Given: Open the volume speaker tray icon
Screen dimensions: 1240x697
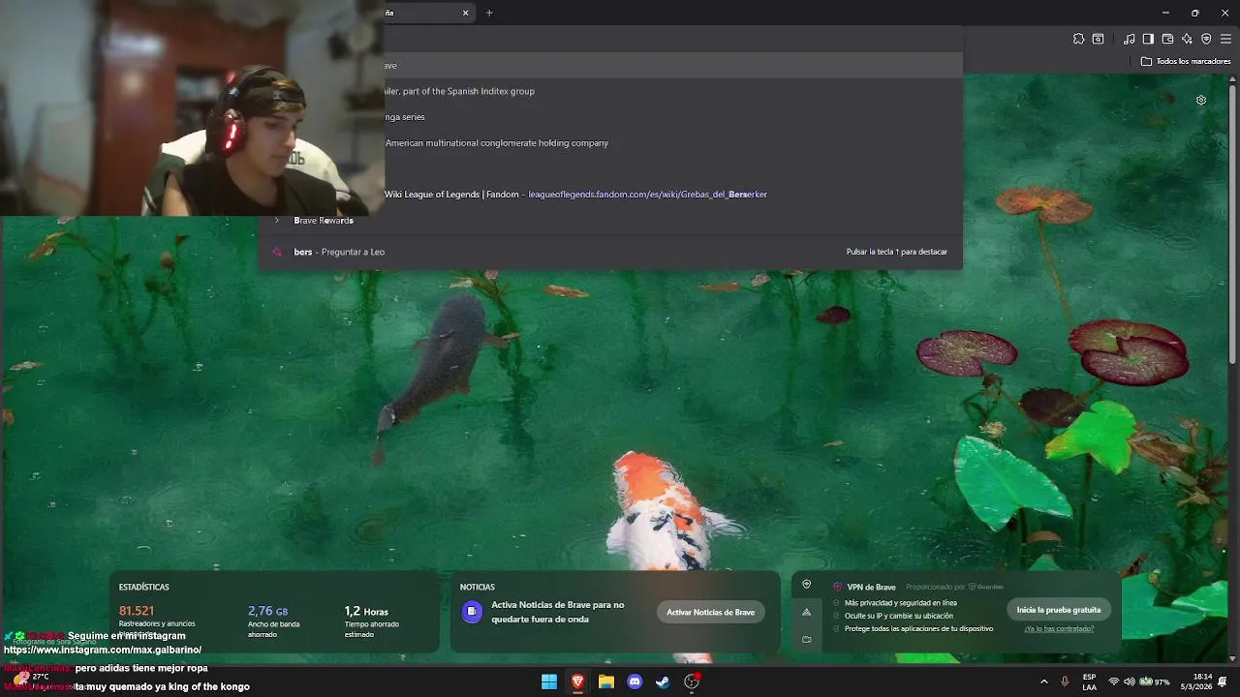Looking at the screenshot, I should click(x=1129, y=682).
